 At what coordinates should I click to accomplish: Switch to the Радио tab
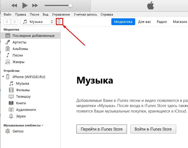click(162, 22)
